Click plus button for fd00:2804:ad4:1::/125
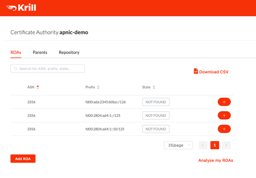 pyautogui.click(x=224, y=115)
